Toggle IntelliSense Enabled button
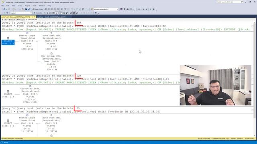257x144 pixels. tap(56, 13)
